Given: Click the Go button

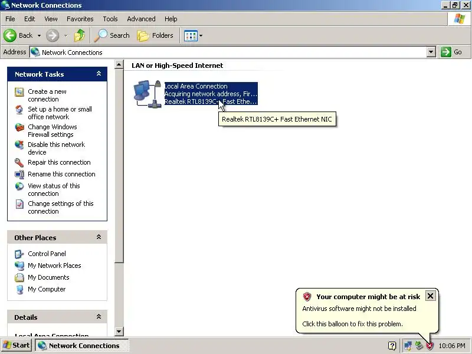Looking at the screenshot, I should 451,52.
